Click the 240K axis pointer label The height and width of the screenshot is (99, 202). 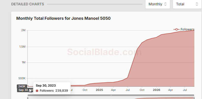(x=22, y=86)
